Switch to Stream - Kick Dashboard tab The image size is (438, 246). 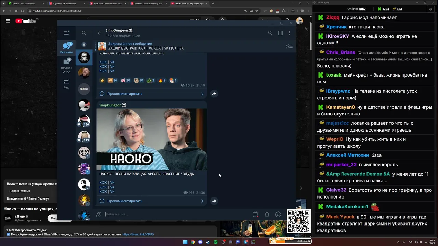(x=26, y=3)
